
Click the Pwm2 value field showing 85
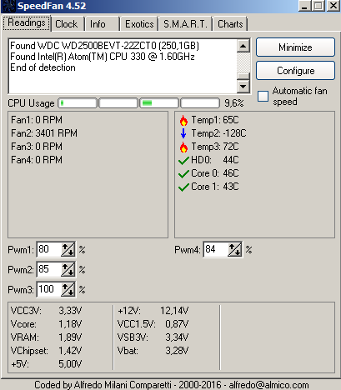point(49,269)
